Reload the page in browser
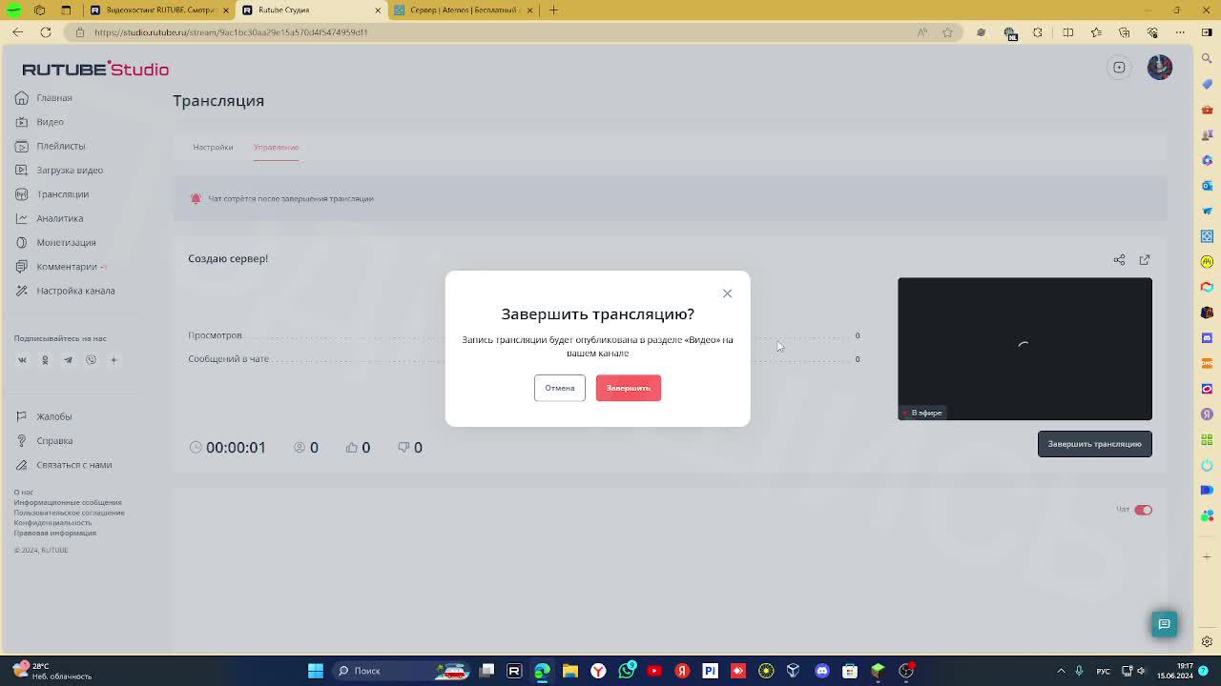 [46, 32]
